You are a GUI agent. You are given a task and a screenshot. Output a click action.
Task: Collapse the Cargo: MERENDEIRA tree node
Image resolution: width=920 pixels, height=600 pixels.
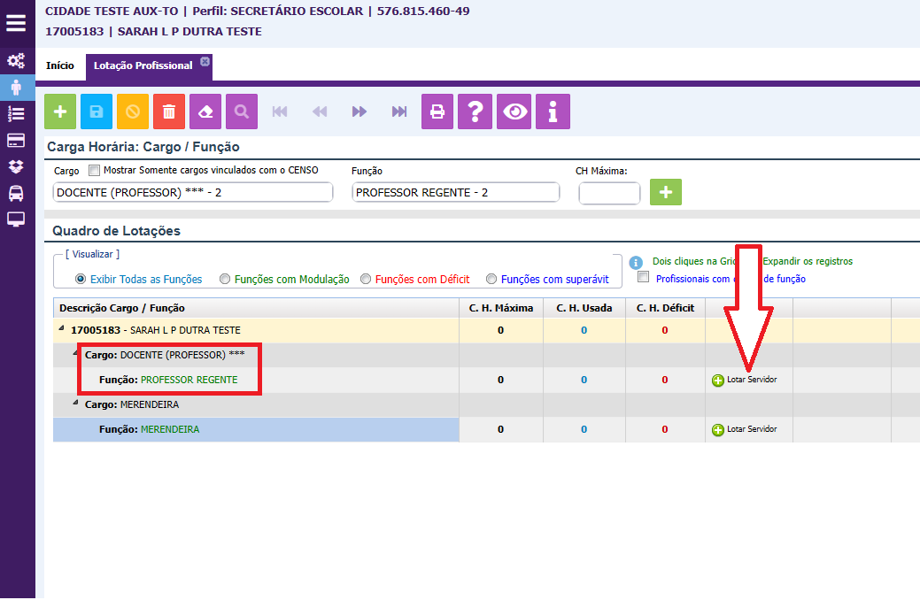coord(76,404)
